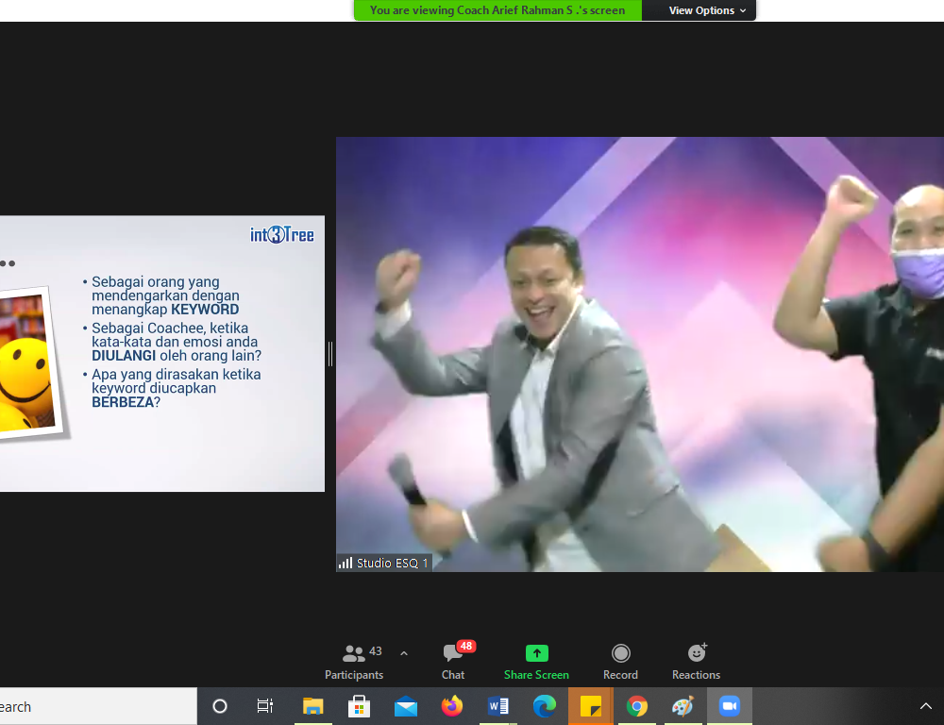This screenshot has height=725, width=944.
Task: Click the green Share Screen button
Action: pyautogui.click(x=536, y=661)
